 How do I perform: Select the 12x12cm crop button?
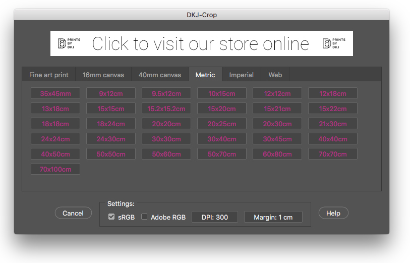[x=277, y=93]
